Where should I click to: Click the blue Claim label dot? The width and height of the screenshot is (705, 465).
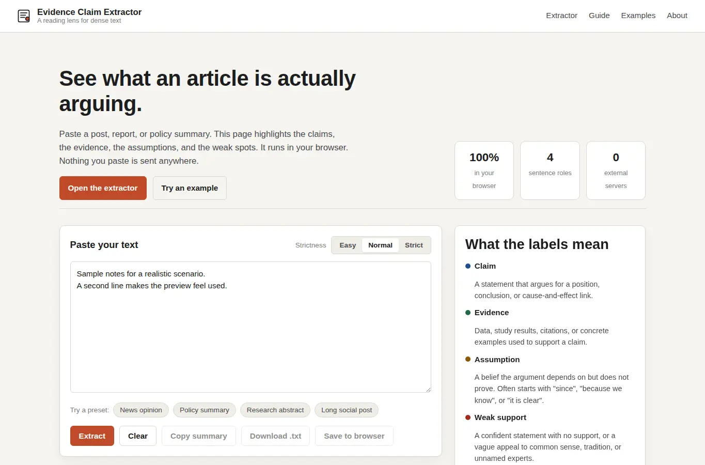click(x=468, y=266)
